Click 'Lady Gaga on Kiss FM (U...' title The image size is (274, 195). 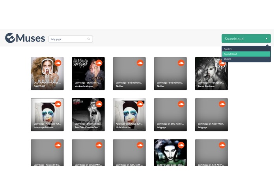(x=211, y=124)
